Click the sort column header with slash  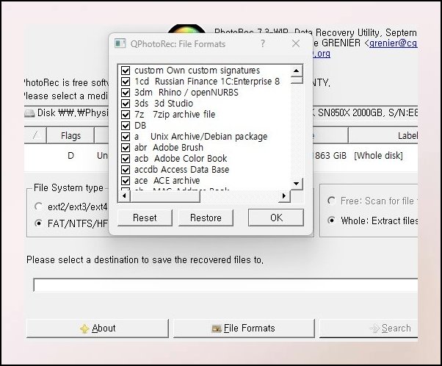click(35, 136)
